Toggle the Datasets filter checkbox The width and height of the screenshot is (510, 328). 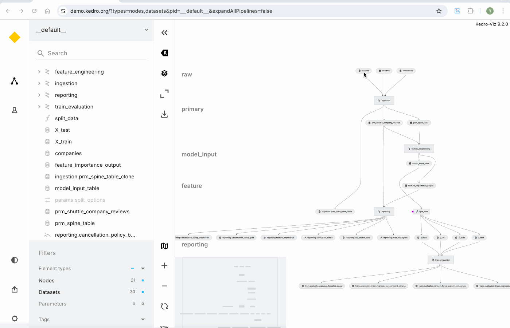click(x=143, y=292)
